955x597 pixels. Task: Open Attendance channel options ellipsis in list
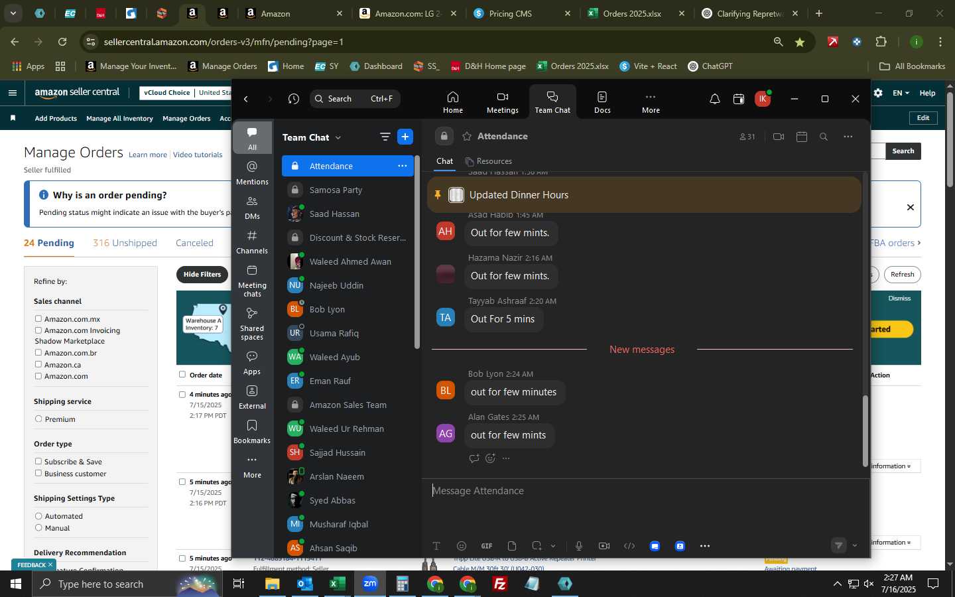403,166
